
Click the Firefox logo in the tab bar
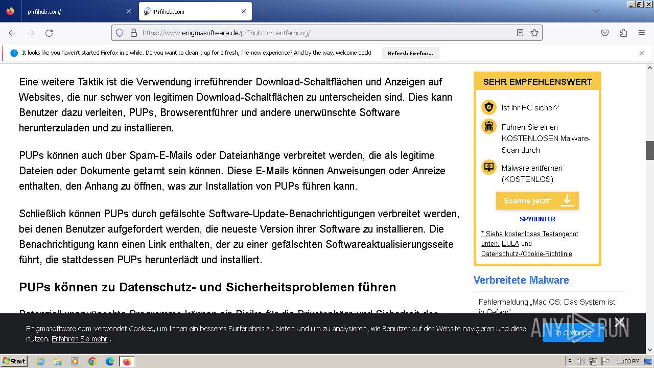pos(10,11)
